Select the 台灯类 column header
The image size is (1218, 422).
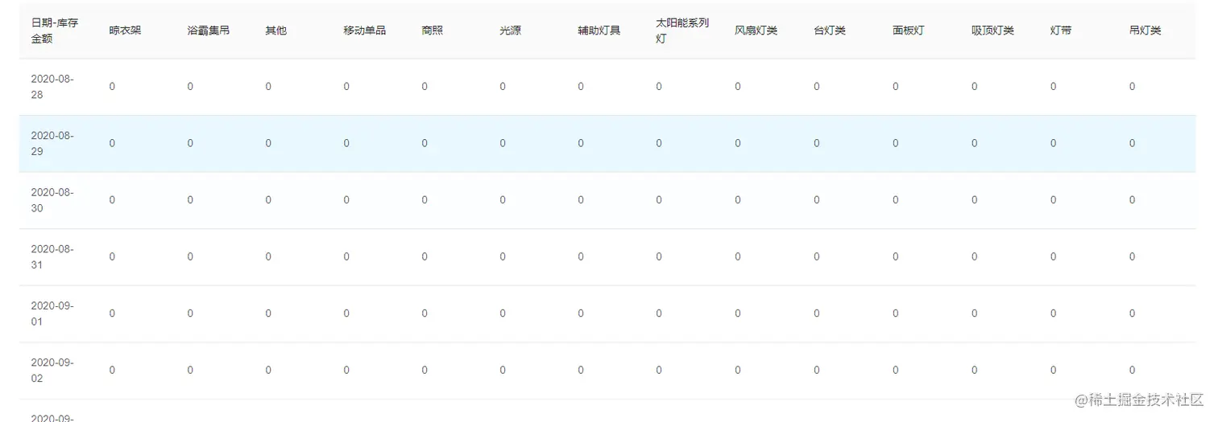tap(830, 31)
